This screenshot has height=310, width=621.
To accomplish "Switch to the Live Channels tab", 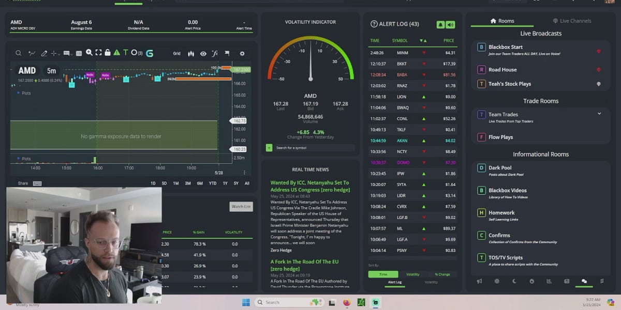I will click(x=571, y=21).
